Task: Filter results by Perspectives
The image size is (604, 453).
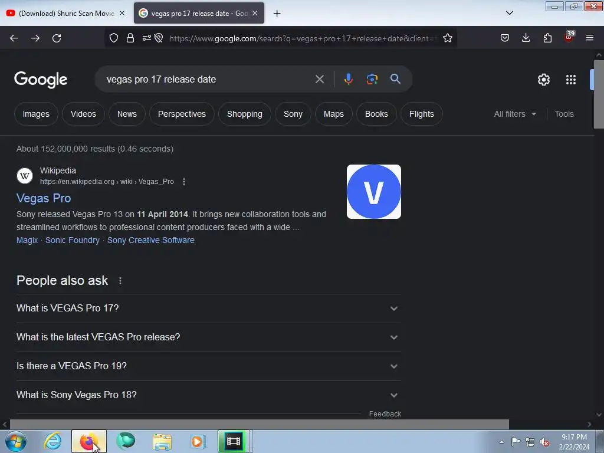Action: point(182,114)
